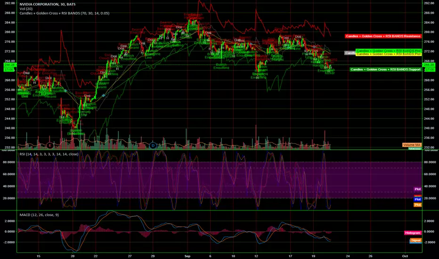439x259 pixels.
Task: Select the purple Plot label in RSI pane
Action: pyautogui.click(x=417, y=189)
